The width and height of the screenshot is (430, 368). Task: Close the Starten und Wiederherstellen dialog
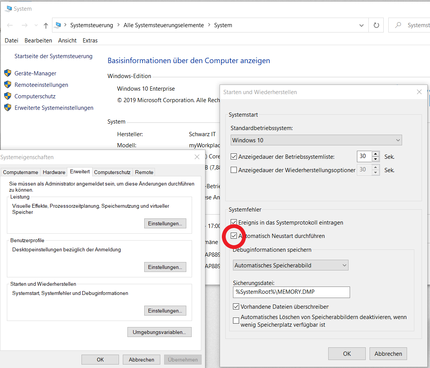(x=419, y=92)
